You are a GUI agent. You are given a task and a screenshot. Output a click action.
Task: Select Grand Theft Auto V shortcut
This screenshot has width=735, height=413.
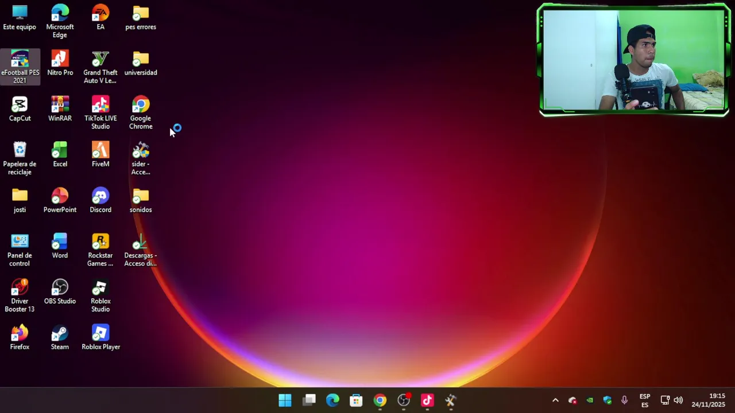pyautogui.click(x=100, y=67)
